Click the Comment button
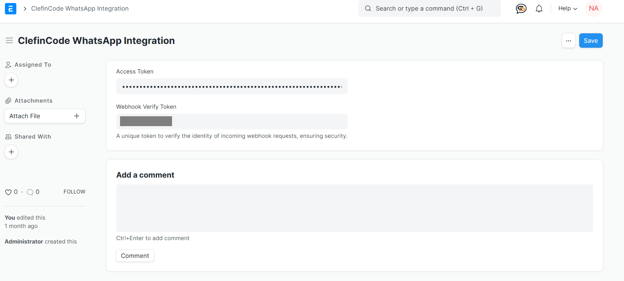 click(x=135, y=256)
